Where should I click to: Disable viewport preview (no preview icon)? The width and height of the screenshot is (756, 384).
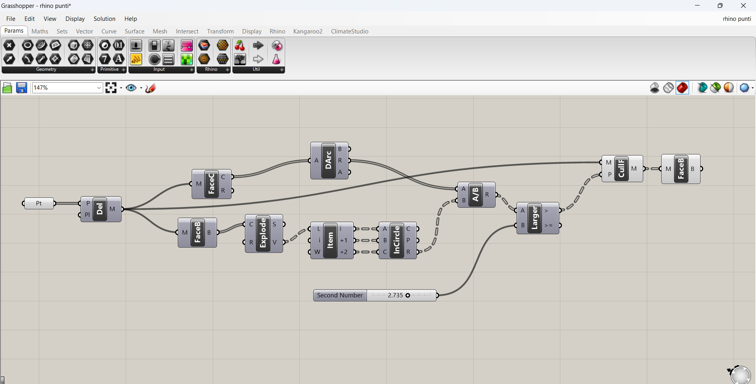pos(655,88)
